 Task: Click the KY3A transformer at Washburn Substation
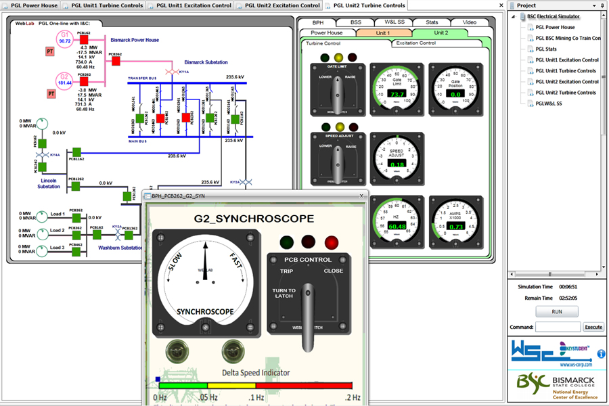coord(117,235)
